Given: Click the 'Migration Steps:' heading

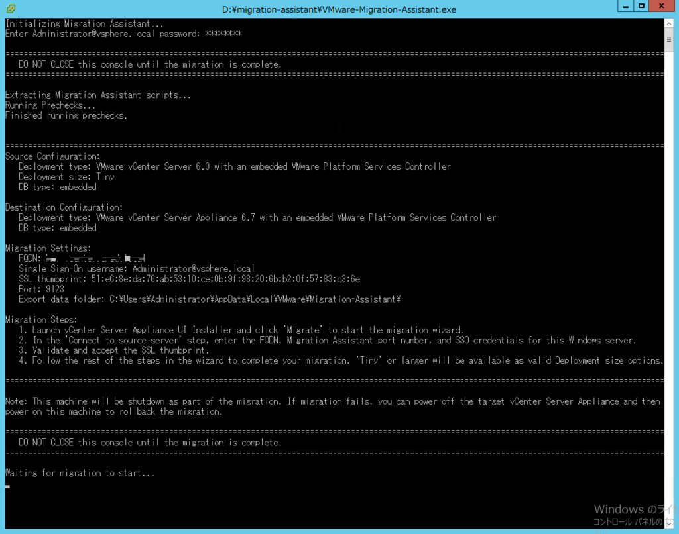Looking at the screenshot, I should point(41,320).
